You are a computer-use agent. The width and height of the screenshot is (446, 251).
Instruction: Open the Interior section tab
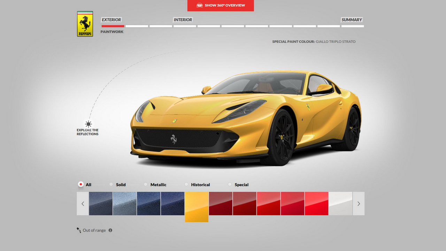click(x=183, y=20)
